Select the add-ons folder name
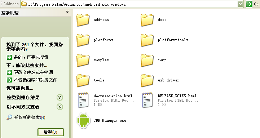The height and width of the screenshot is (138, 260). click(101, 20)
